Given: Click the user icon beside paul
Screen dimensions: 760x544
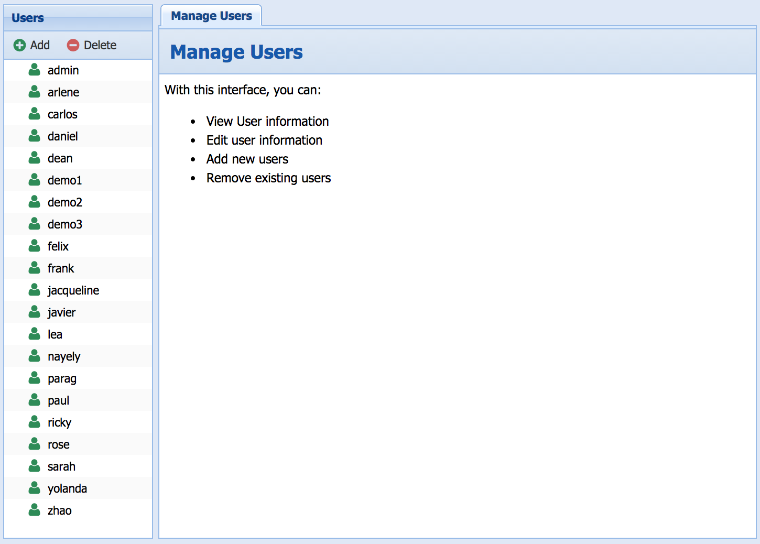Looking at the screenshot, I should click(35, 400).
